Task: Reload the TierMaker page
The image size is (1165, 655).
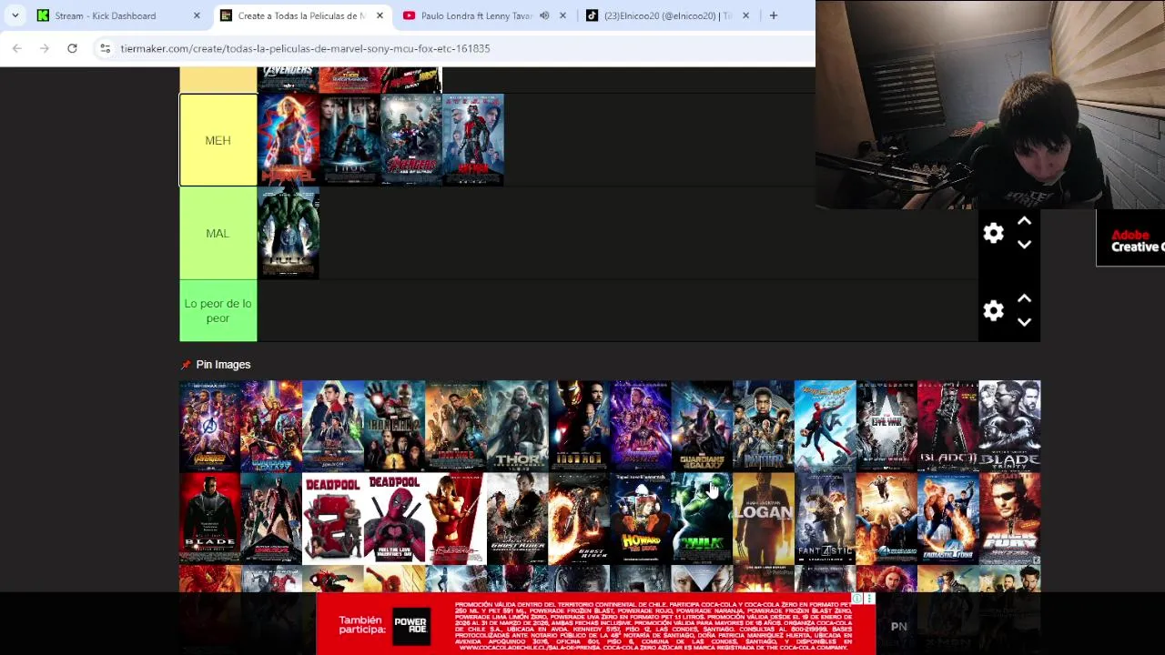Action: [72, 48]
